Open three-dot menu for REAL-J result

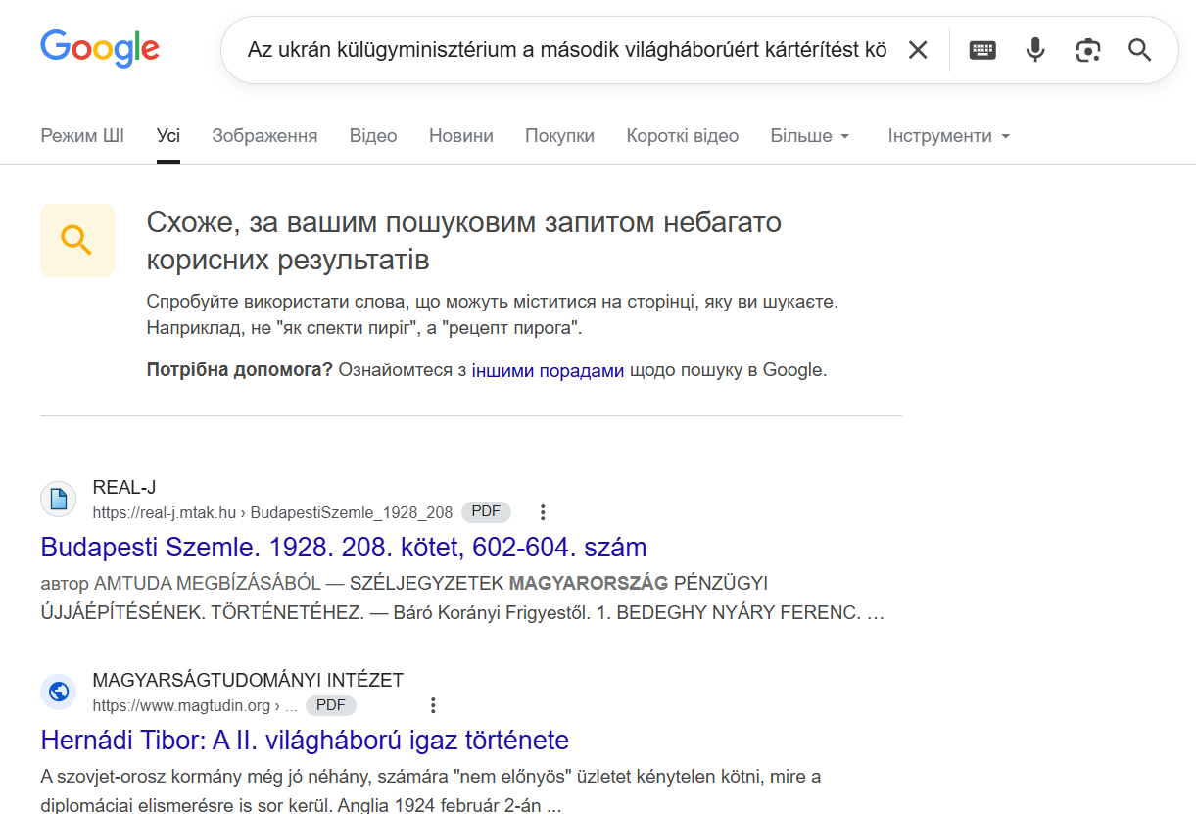tap(543, 512)
